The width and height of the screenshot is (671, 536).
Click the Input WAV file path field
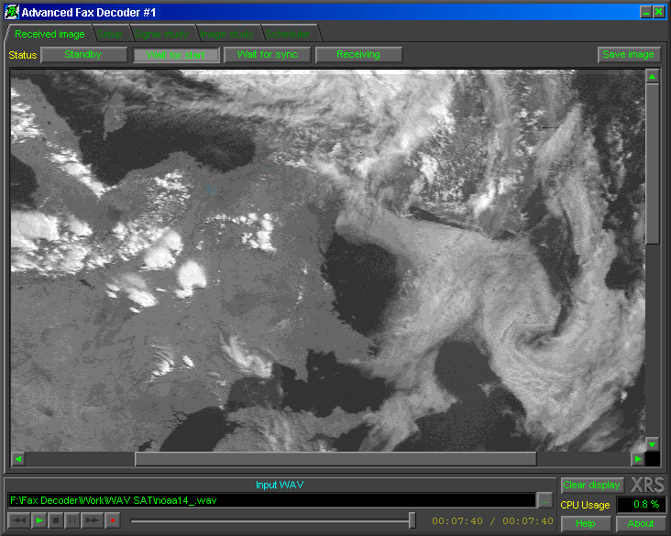tap(271, 501)
